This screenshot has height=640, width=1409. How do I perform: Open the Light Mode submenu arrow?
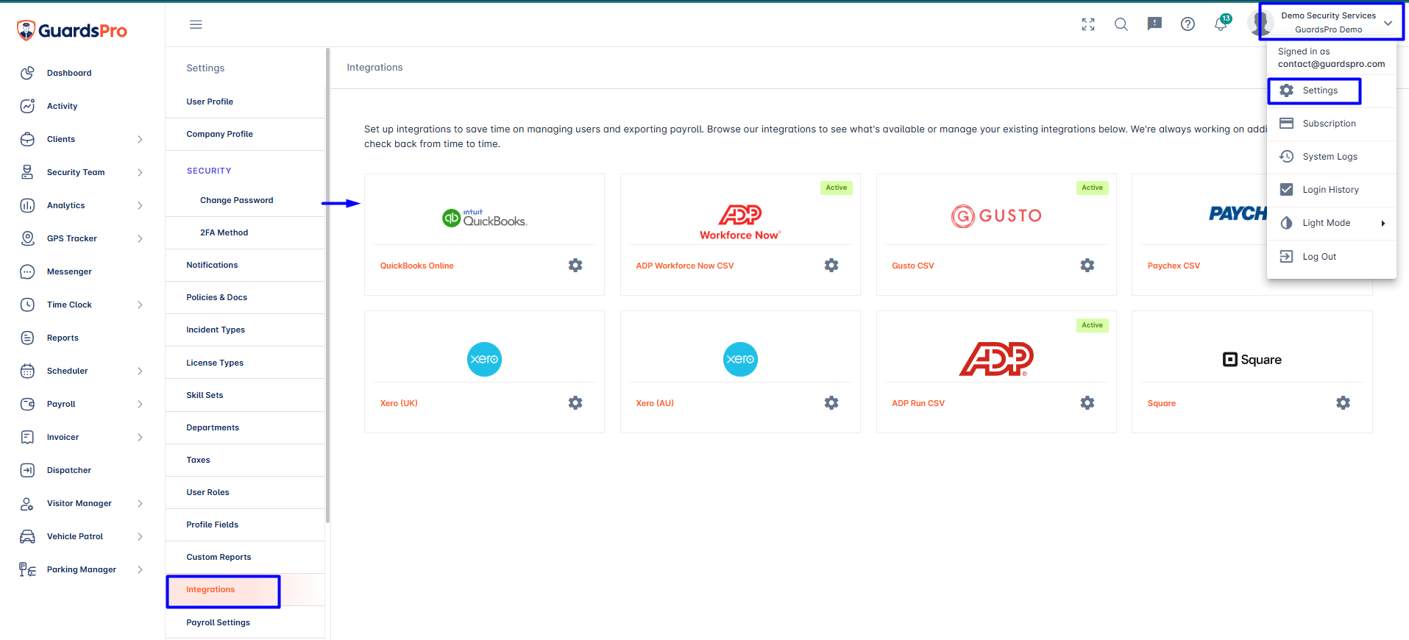point(1383,223)
